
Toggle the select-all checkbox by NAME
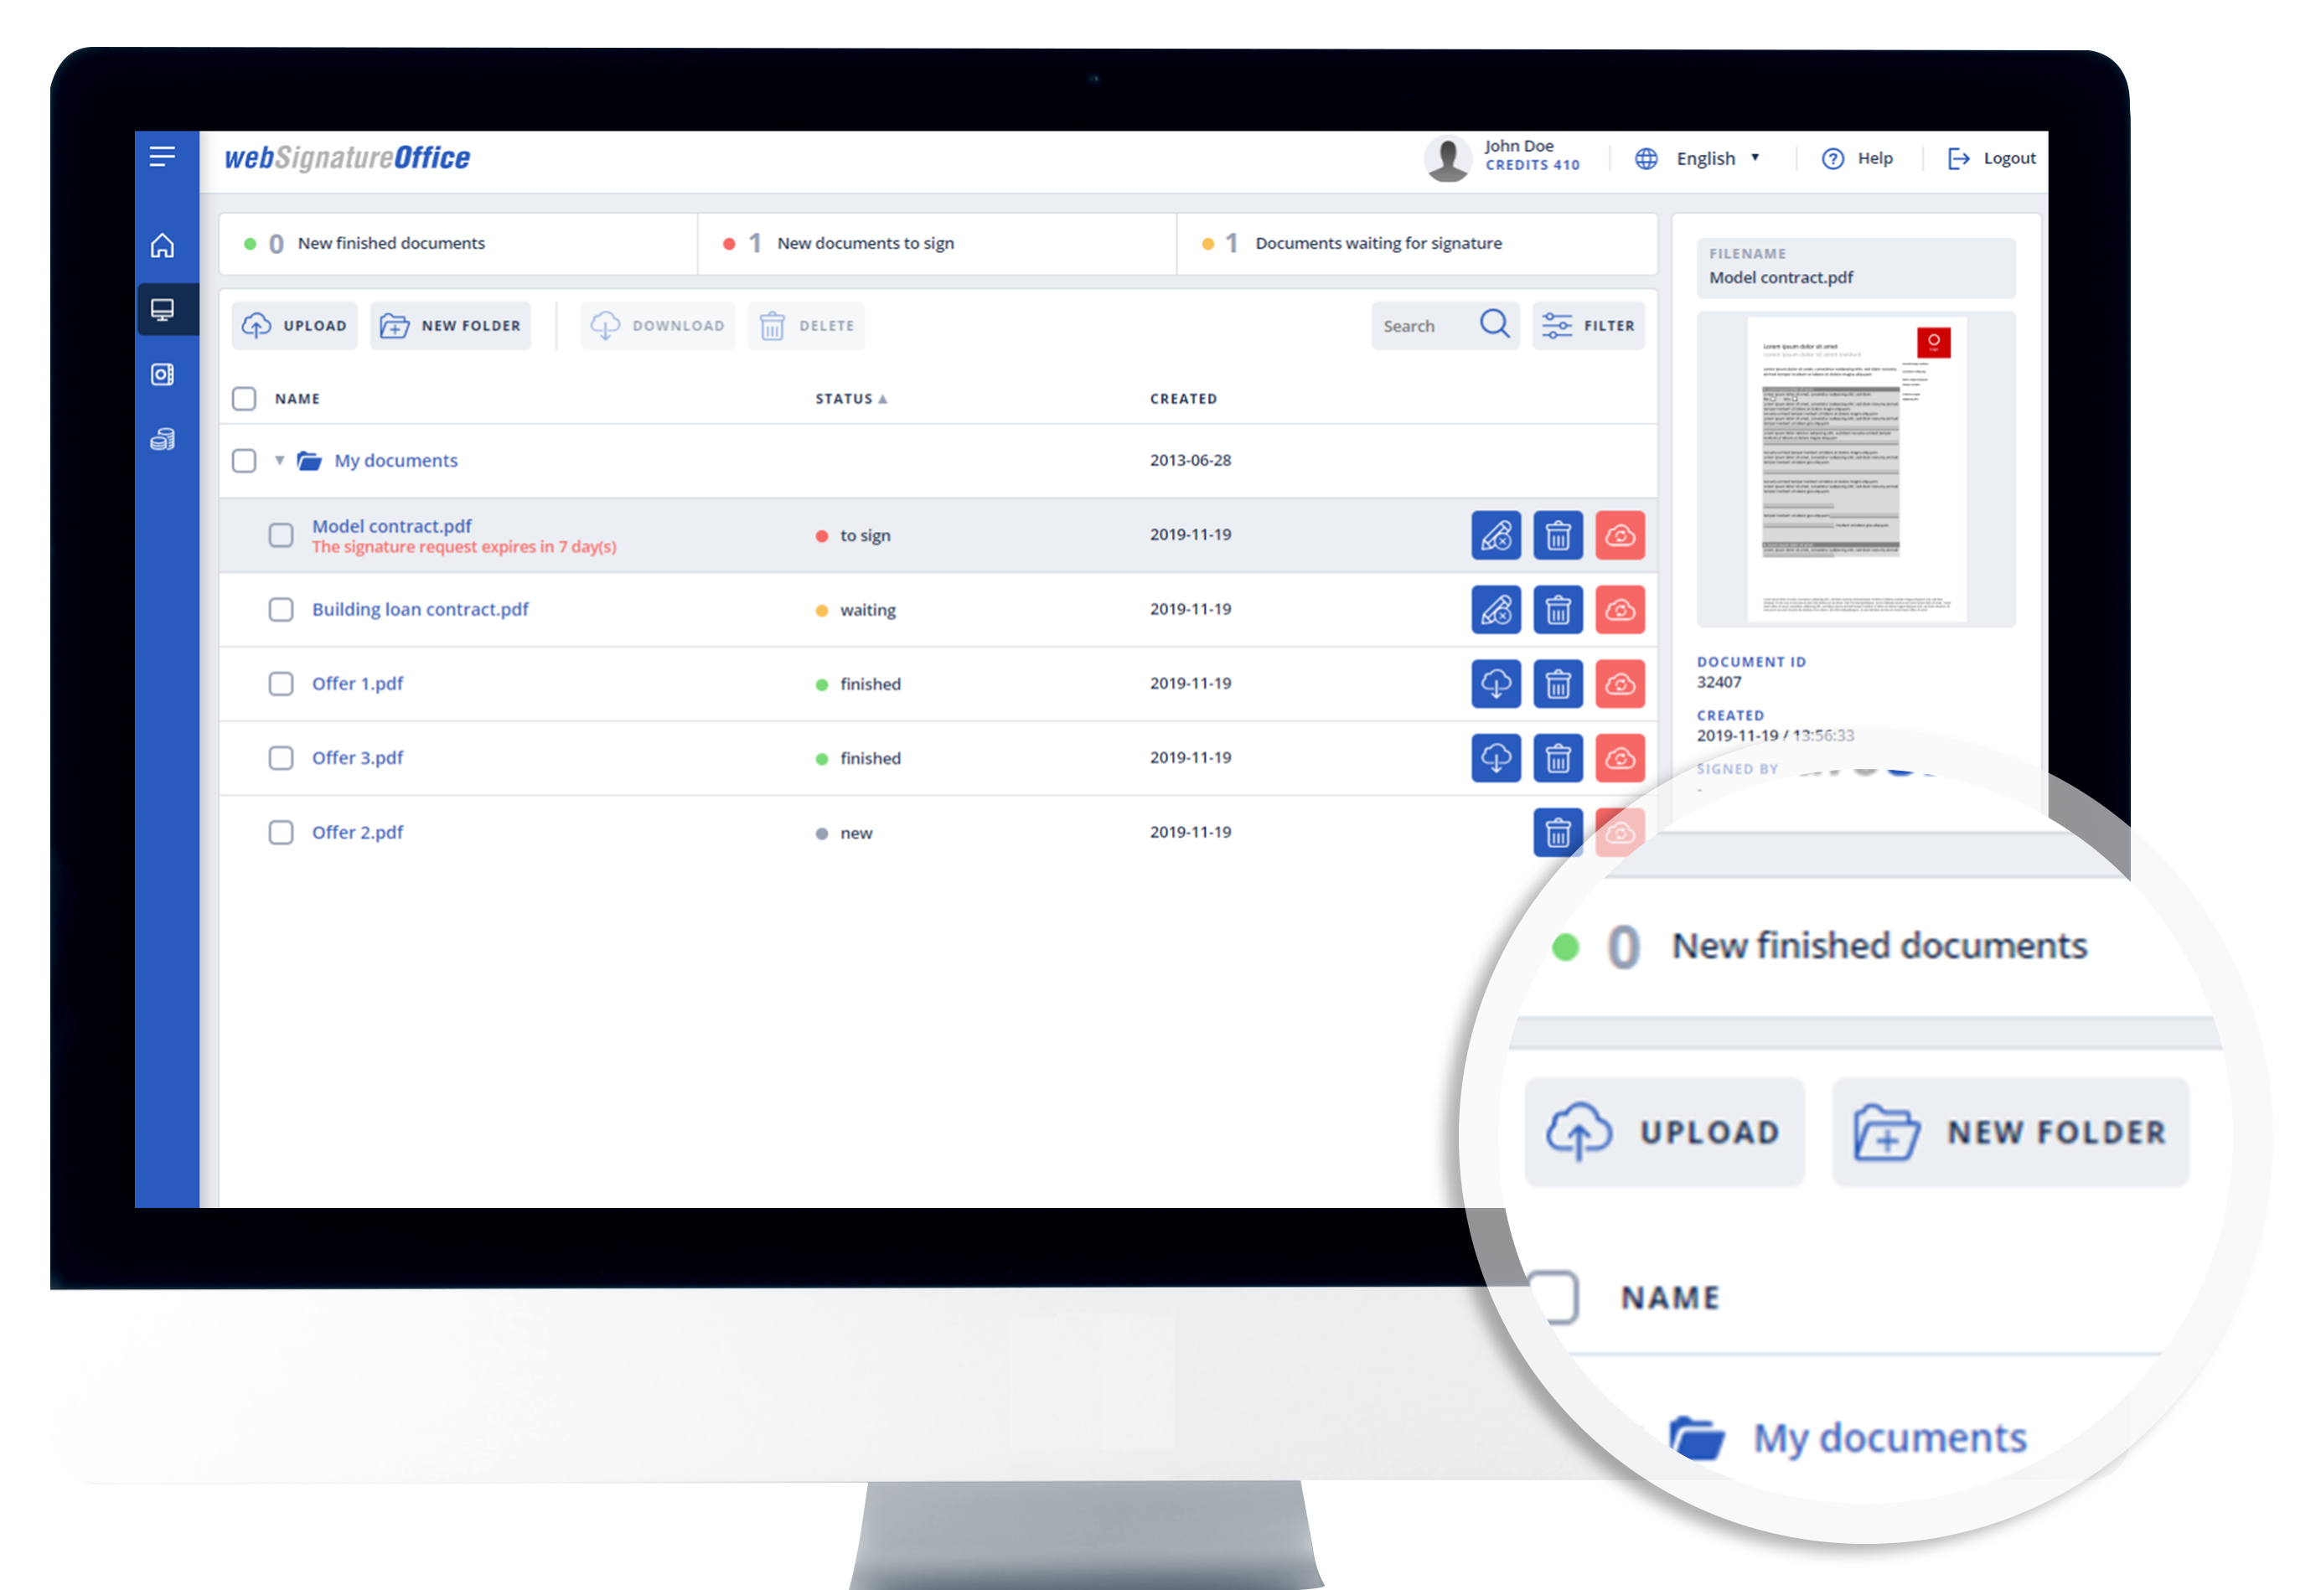[x=244, y=399]
